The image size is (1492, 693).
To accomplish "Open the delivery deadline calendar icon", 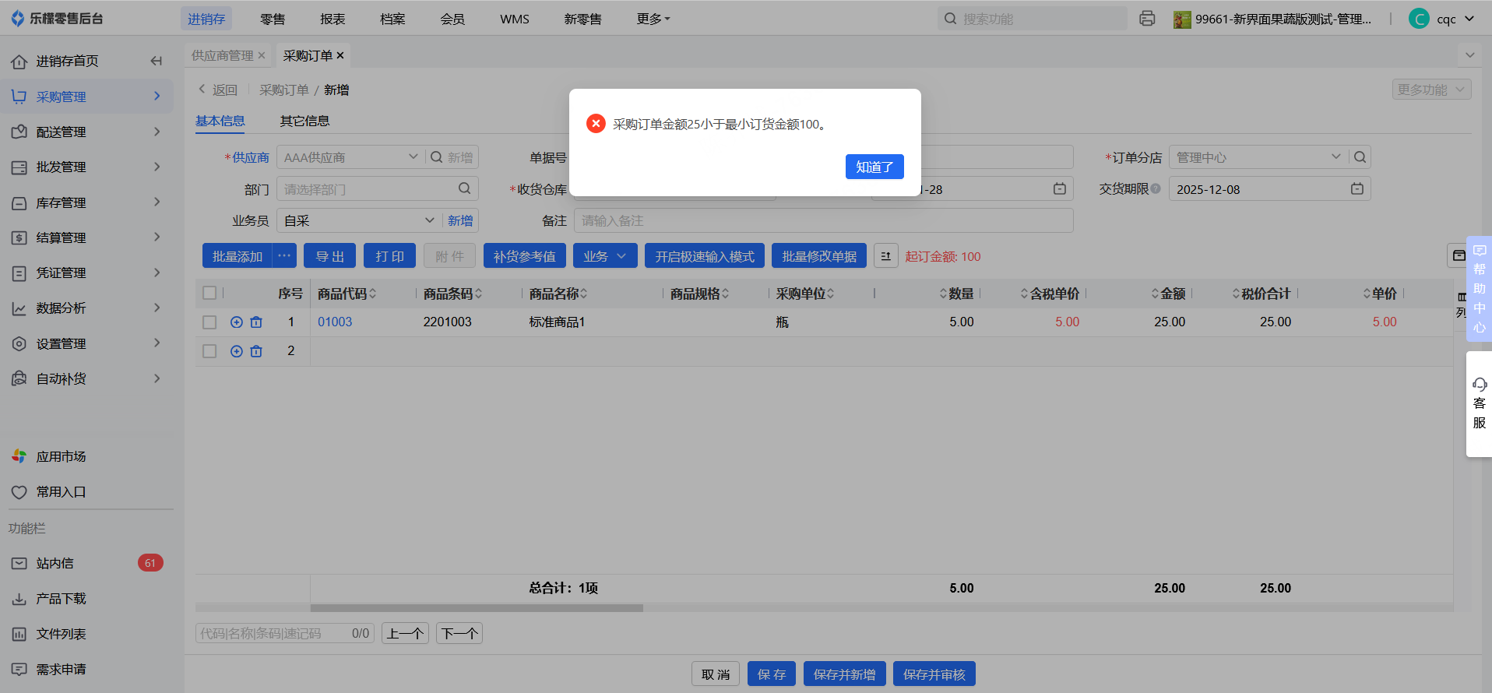I will pos(1357,189).
